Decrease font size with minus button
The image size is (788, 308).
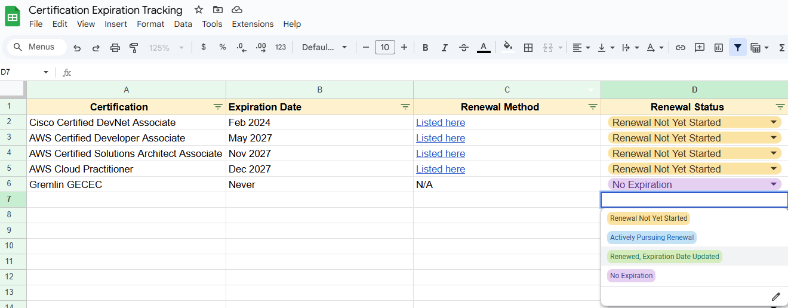(x=365, y=47)
